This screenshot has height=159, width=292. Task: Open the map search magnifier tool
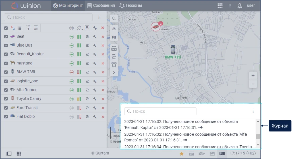click(x=114, y=18)
